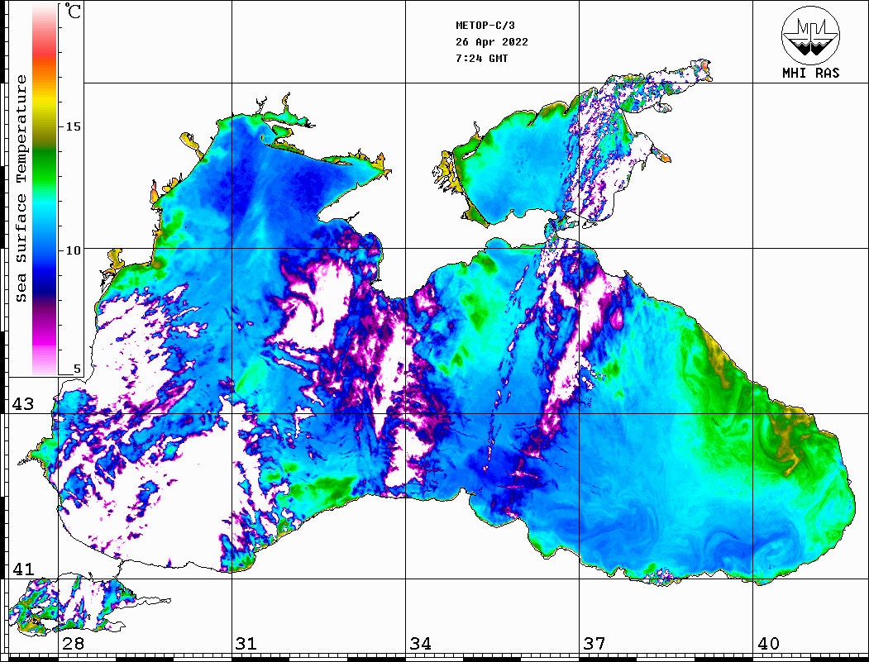Click the color scale value '10'

pyautogui.click(x=73, y=250)
